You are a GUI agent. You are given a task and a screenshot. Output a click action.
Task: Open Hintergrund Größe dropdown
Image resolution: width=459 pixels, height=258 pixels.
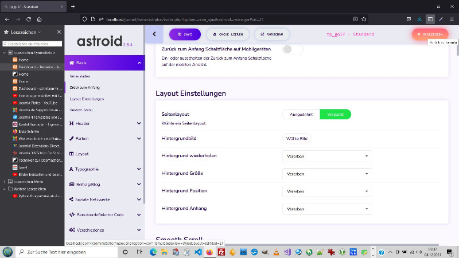[x=327, y=174]
